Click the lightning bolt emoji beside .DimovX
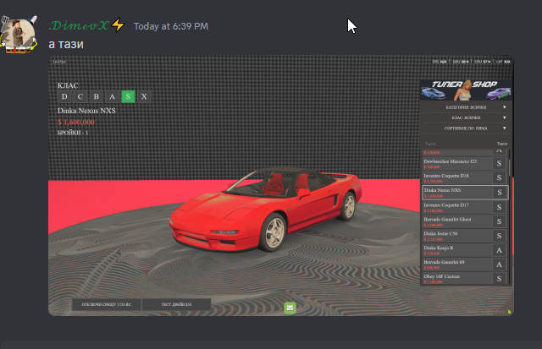 [x=119, y=25]
